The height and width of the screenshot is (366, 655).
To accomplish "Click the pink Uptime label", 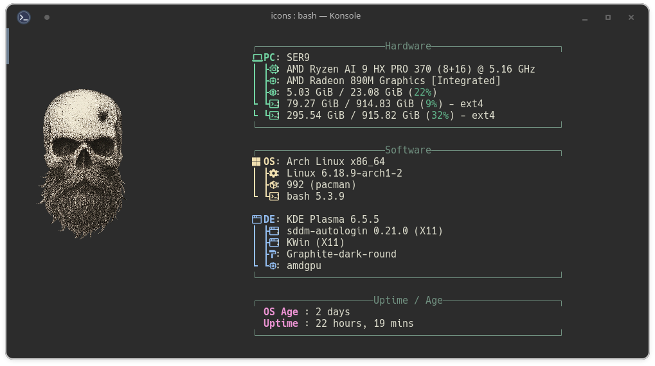I will (x=281, y=324).
